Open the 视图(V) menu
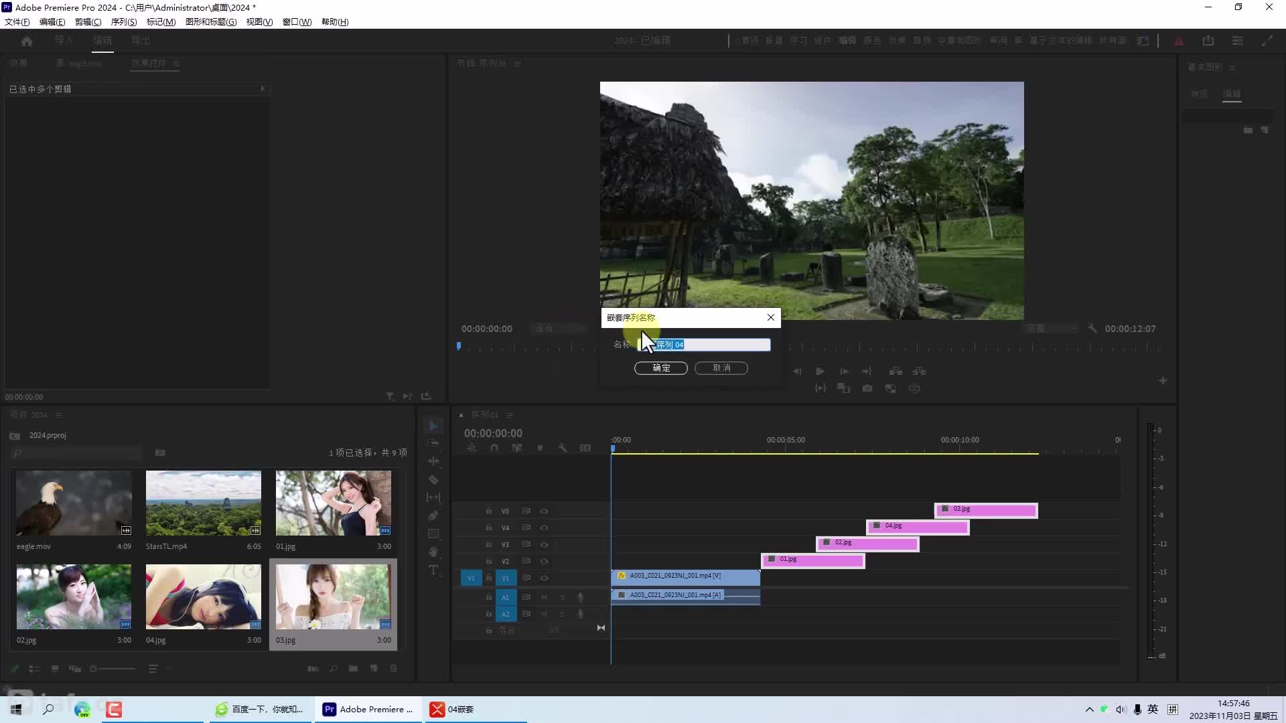 click(x=259, y=22)
